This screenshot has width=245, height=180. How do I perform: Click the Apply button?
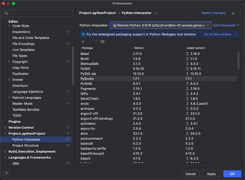(211, 174)
